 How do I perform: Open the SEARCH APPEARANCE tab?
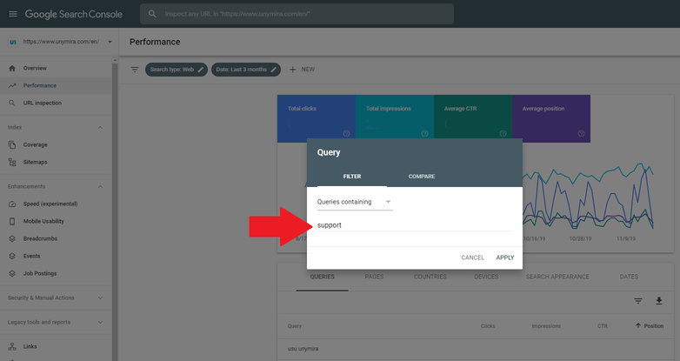[557, 277]
